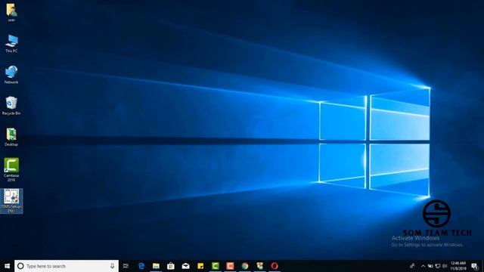Screen dimensions: 484x272
Task: Launch Microsoft Edge from the taskbar
Action: pyautogui.click(x=141, y=266)
